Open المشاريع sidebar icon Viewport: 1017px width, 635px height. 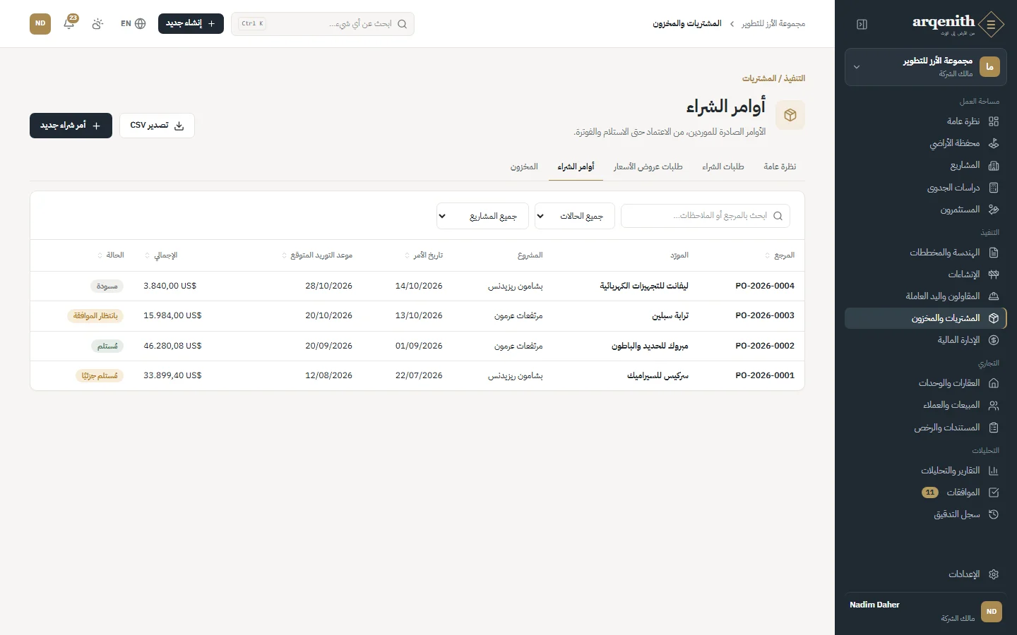(994, 165)
